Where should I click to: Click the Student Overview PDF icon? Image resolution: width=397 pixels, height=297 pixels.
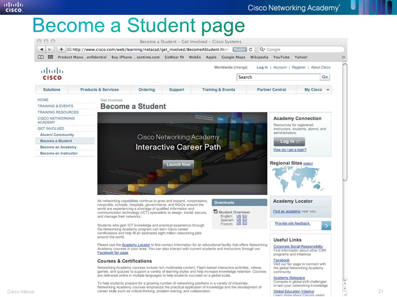[215, 211]
